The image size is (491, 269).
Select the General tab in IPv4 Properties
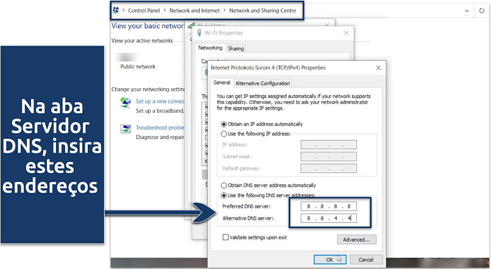(x=222, y=83)
